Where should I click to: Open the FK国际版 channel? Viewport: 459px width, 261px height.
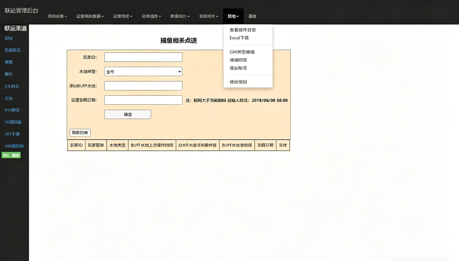coord(13,122)
